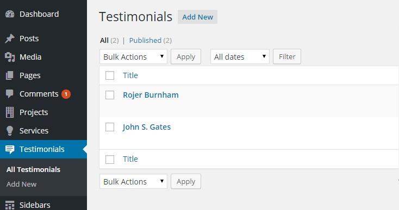Image resolution: width=399 pixels, height=210 pixels.
Task: Click the Comments speech bubble icon
Action: [10, 94]
